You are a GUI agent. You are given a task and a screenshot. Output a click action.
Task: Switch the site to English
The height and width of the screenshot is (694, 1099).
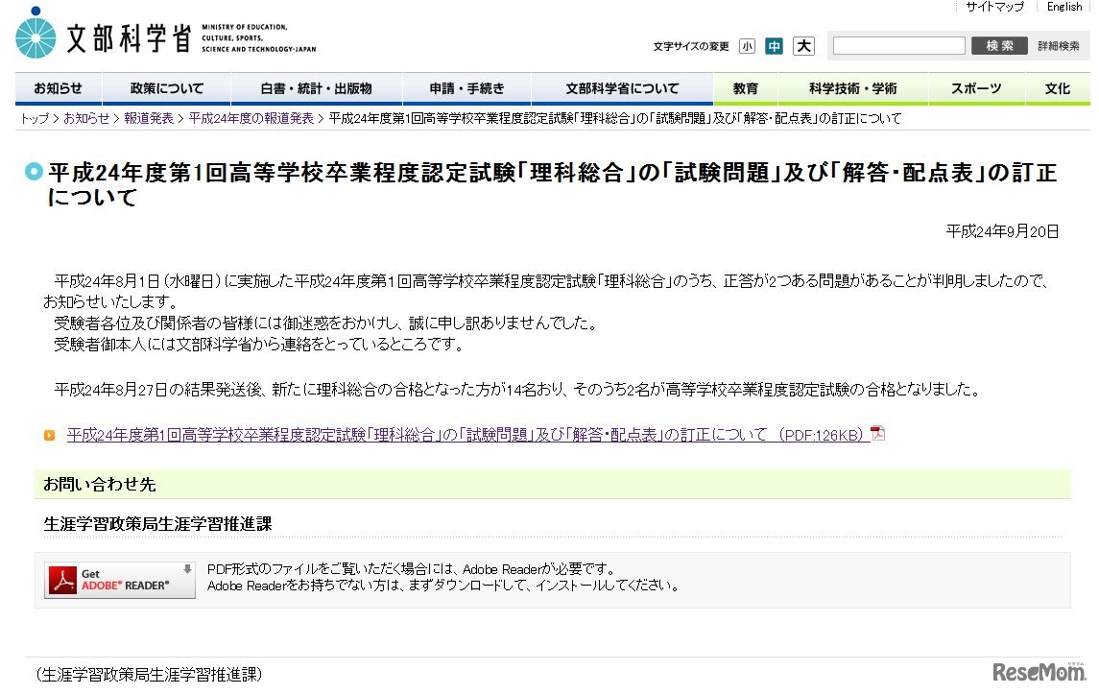click(1063, 8)
